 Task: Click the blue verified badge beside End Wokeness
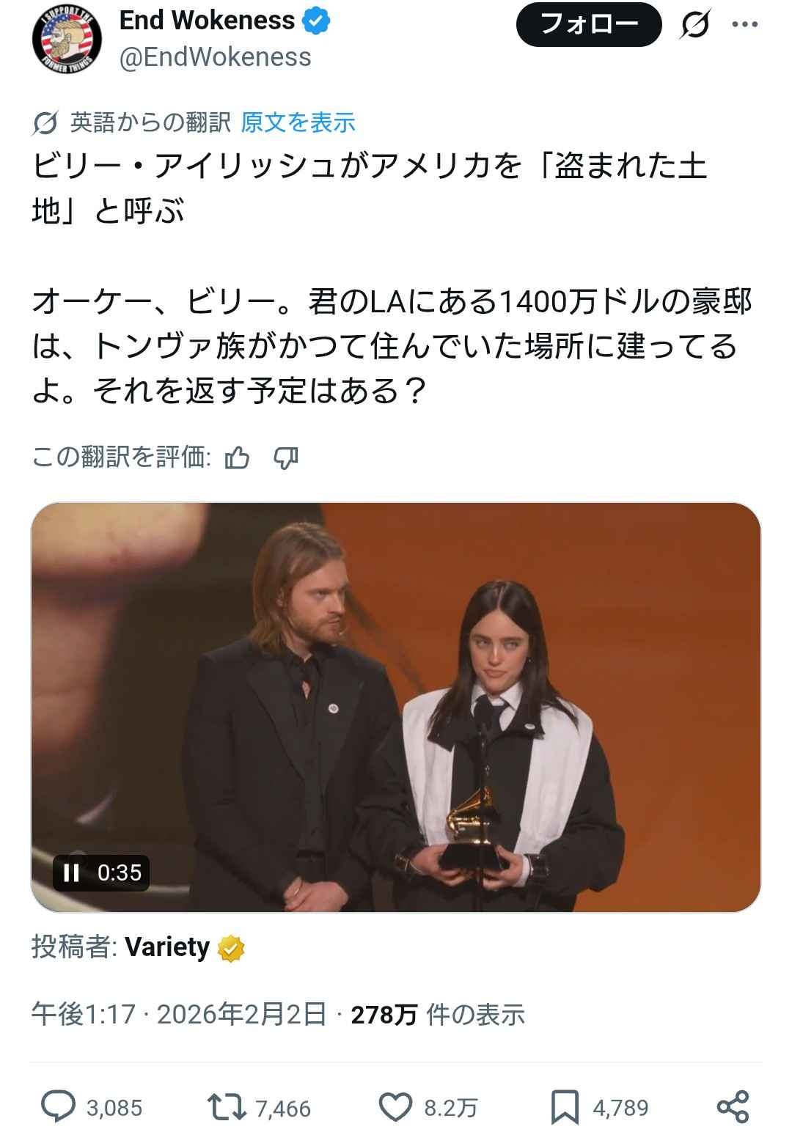(x=317, y=21)
